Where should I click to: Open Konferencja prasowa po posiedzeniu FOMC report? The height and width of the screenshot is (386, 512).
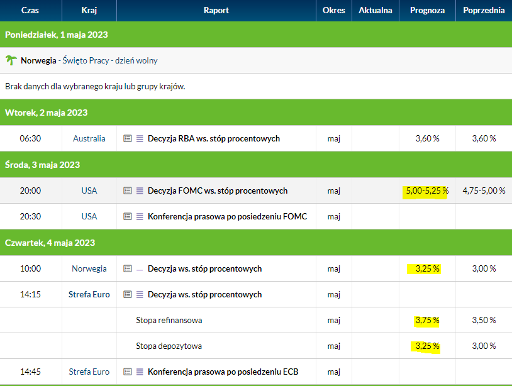pyautogui.click(x=227, y=216)
